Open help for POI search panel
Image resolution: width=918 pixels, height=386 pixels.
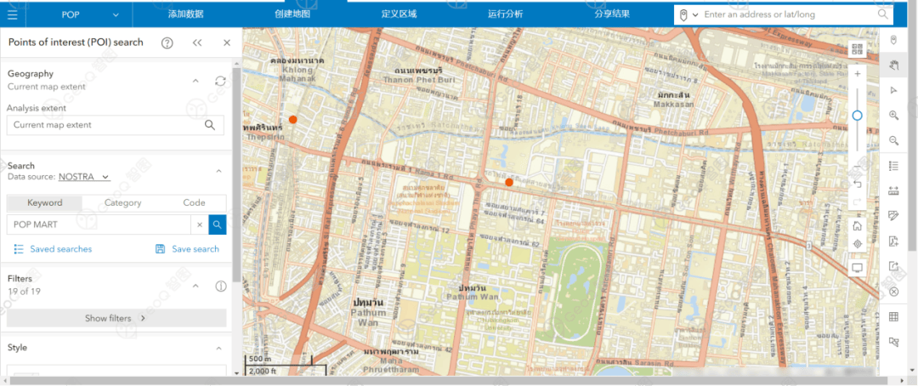tap(167, 43)
